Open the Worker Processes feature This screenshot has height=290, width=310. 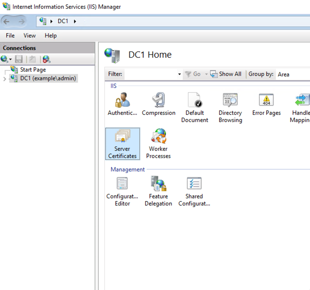click(158, 144)
